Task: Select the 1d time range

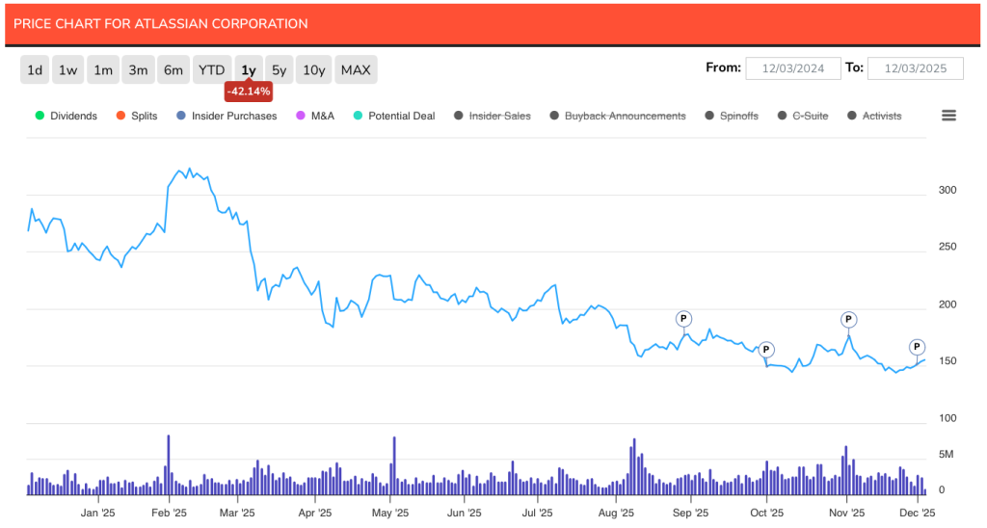Action: click(35, 70)
